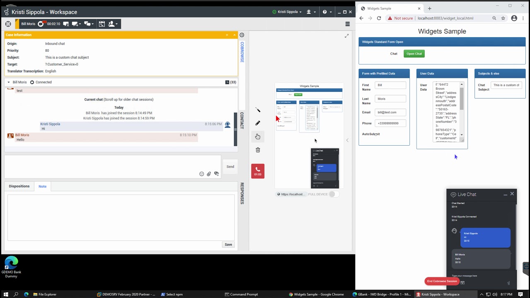The image size is (530, 298).
Task: Open the COBROWSE side tab
Action: (x=242, y=52)
